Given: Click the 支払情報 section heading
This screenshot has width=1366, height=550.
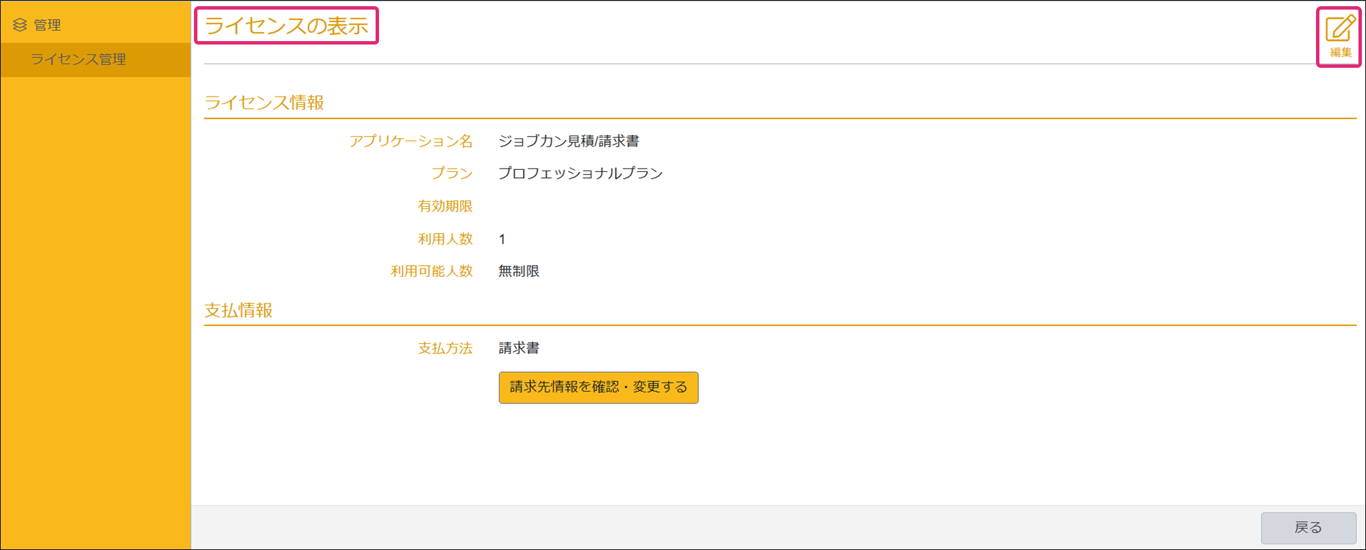Looking at the screenshot, I should pos(239,310).
